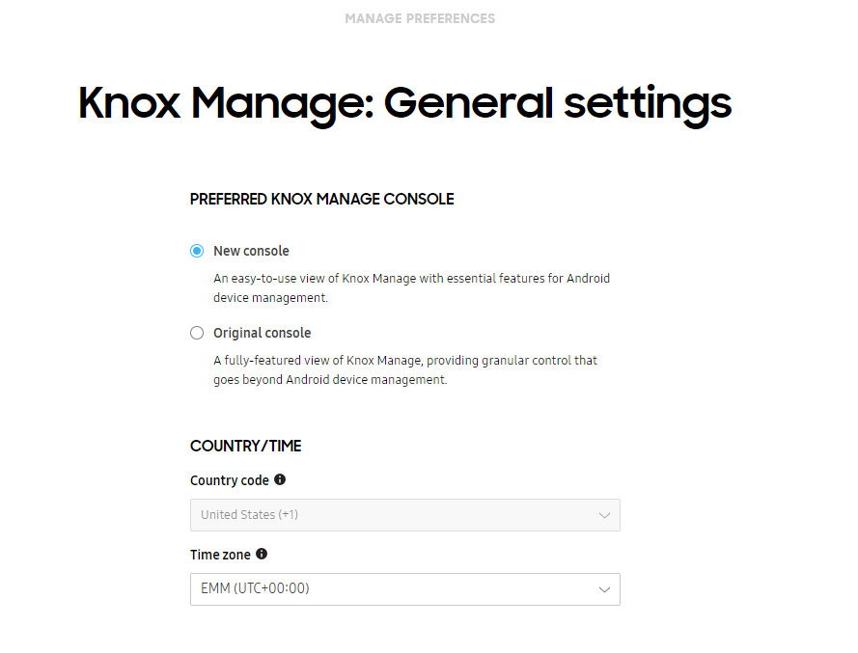This screenshot has height=653, width=858.
Task: Click the United States (+1) selected value
Action: pyautogui.click(x=249, y=515)
